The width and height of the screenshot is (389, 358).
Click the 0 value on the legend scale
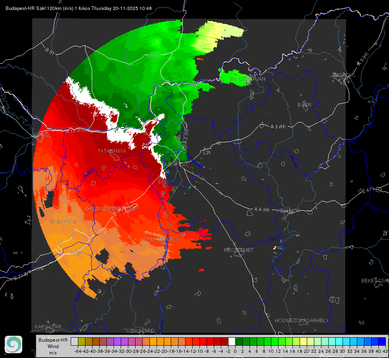point(235,351)
